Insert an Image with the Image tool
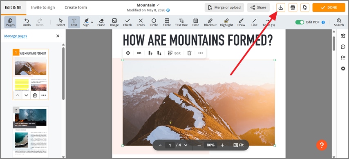 [x=114, y=22]
